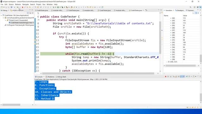Minimize the Debug view panel

30,10
